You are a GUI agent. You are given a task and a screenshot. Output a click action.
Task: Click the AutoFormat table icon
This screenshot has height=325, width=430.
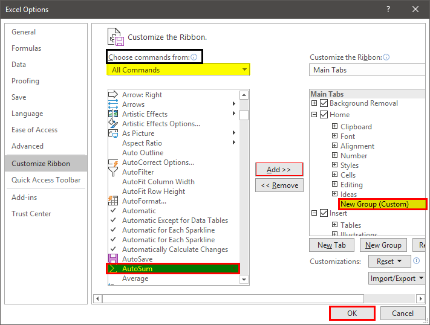point(113,201)
